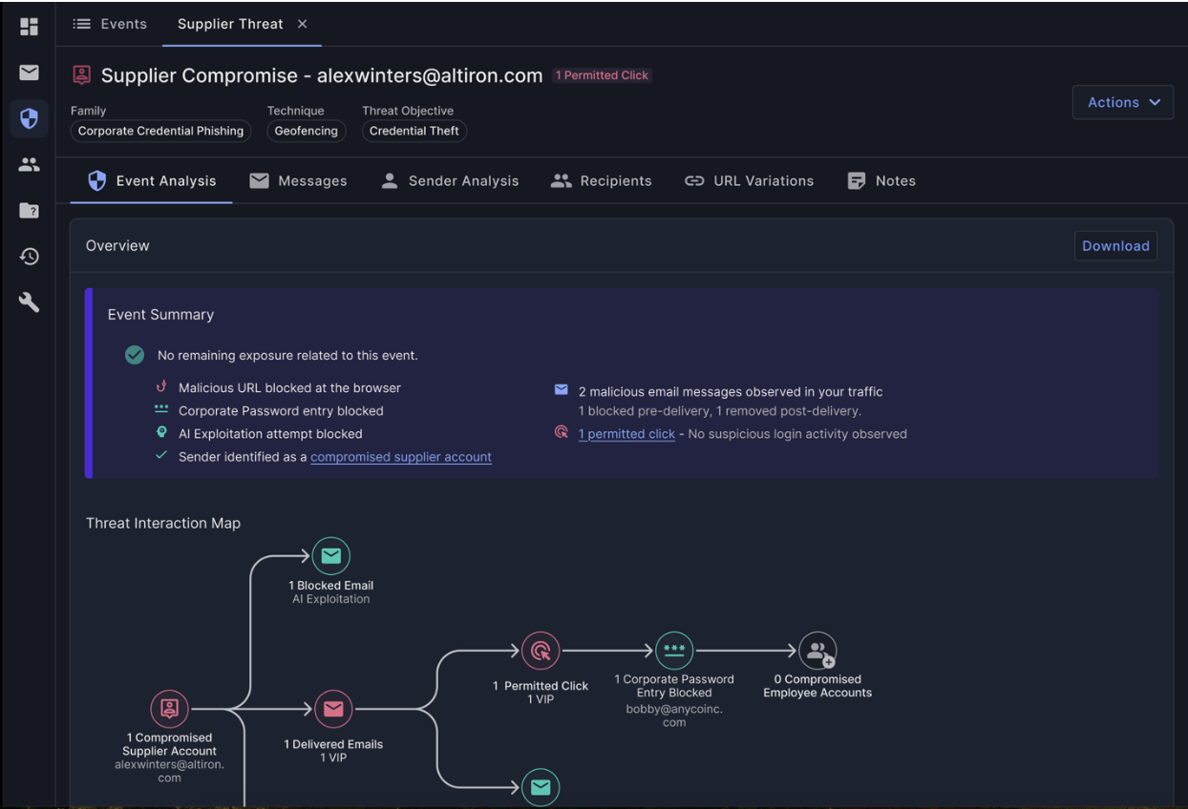Open the dashboard grid icon in the sidebar

click(28, 26)
